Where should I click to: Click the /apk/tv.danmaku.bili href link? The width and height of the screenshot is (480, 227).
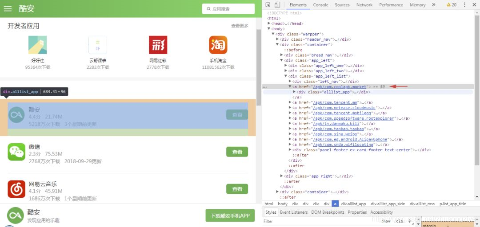(x=337, y=123)
